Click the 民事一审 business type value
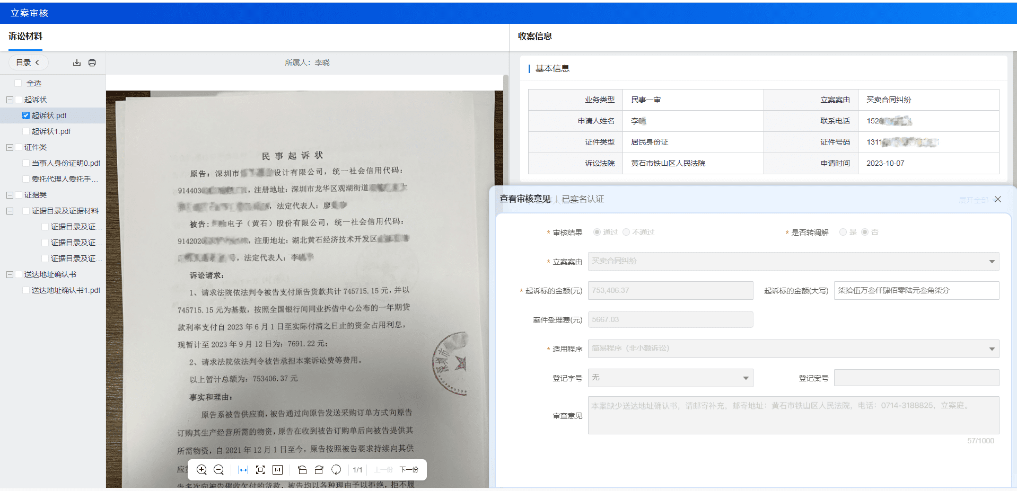Screen dimensions: 1017x491 646,100
